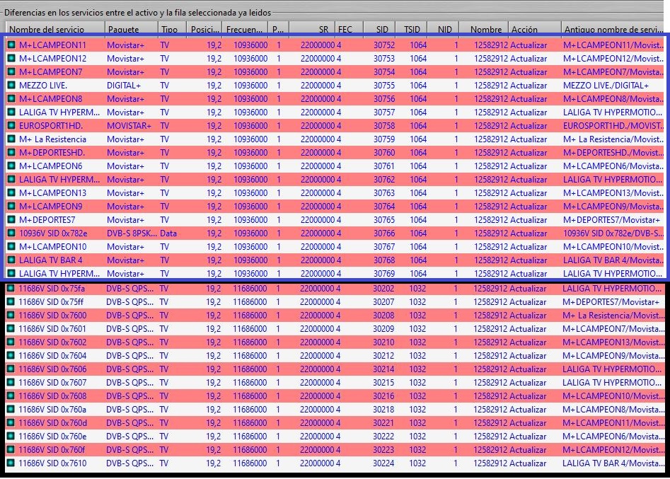Select the M+ La Resistencia service name
The width and height of the screenshot is (670, 479).
(x=52, y=139)
